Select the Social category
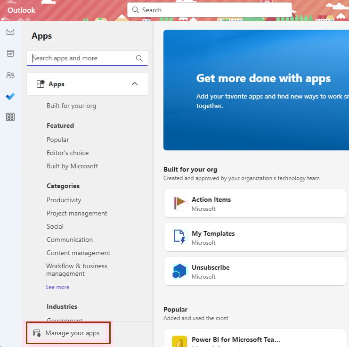This screenshot has width=349, height=347. [x=55, y=226]
